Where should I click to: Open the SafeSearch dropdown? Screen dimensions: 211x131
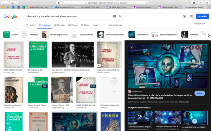199,24
